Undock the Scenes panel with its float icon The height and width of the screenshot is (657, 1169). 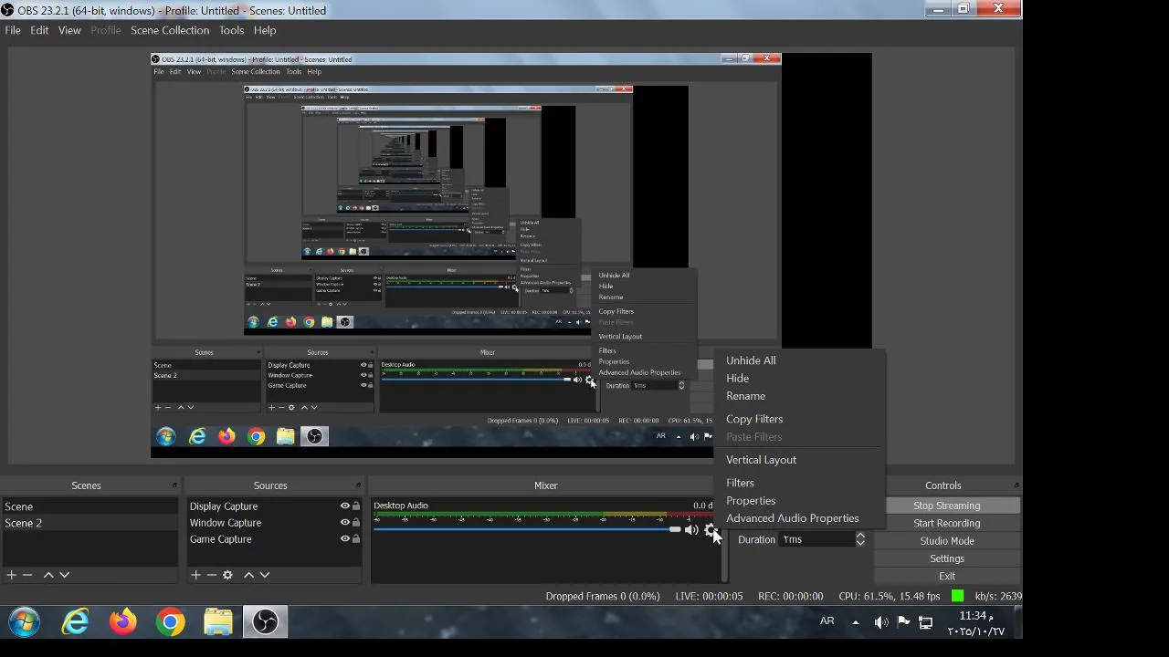174,485
